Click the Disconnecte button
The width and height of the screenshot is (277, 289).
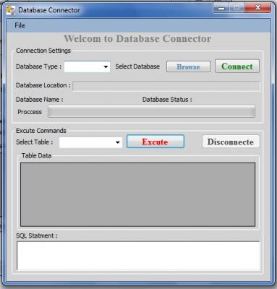tap(231, 142)
